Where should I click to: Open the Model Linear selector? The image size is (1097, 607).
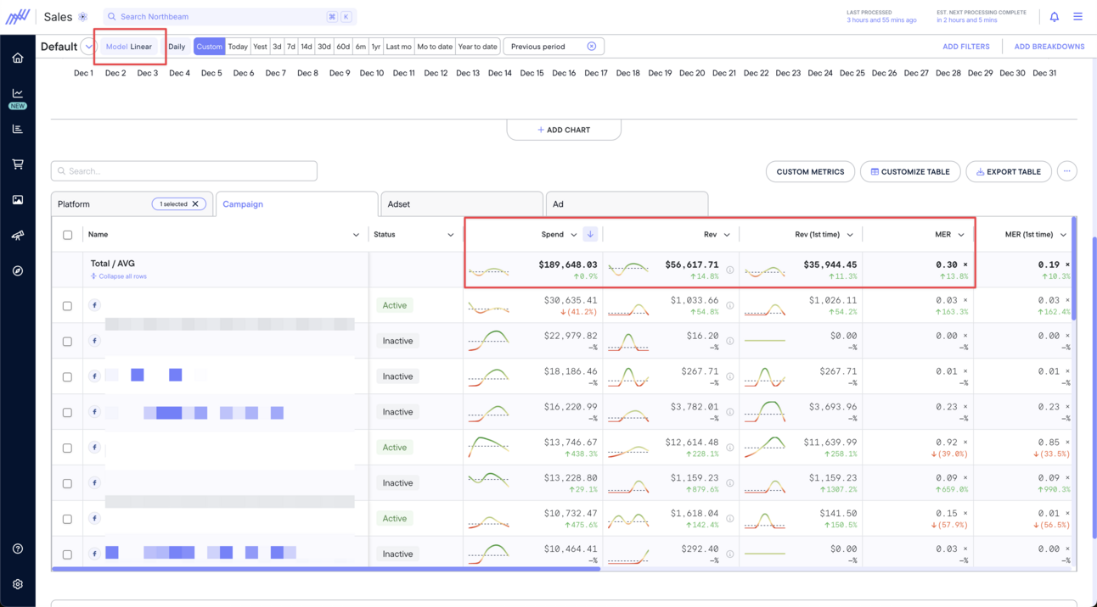(129, 47)
